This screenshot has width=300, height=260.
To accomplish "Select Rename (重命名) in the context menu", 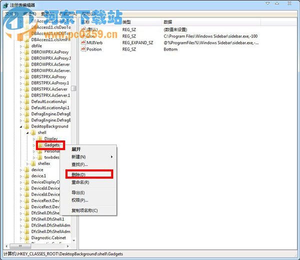I will coord(80,182).
